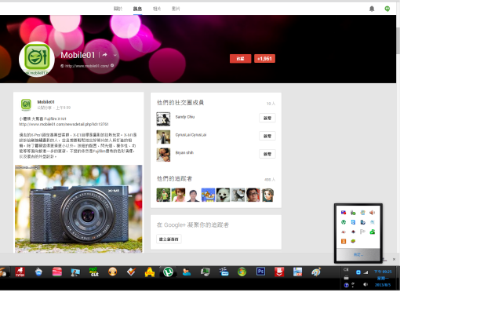Click the orange square icon in the tray popup
This screenshot has width=502, height=314.
(x=344, y=241)
